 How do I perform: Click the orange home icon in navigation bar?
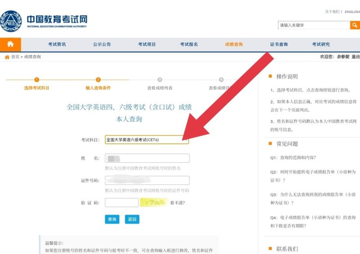click(10, 45)
